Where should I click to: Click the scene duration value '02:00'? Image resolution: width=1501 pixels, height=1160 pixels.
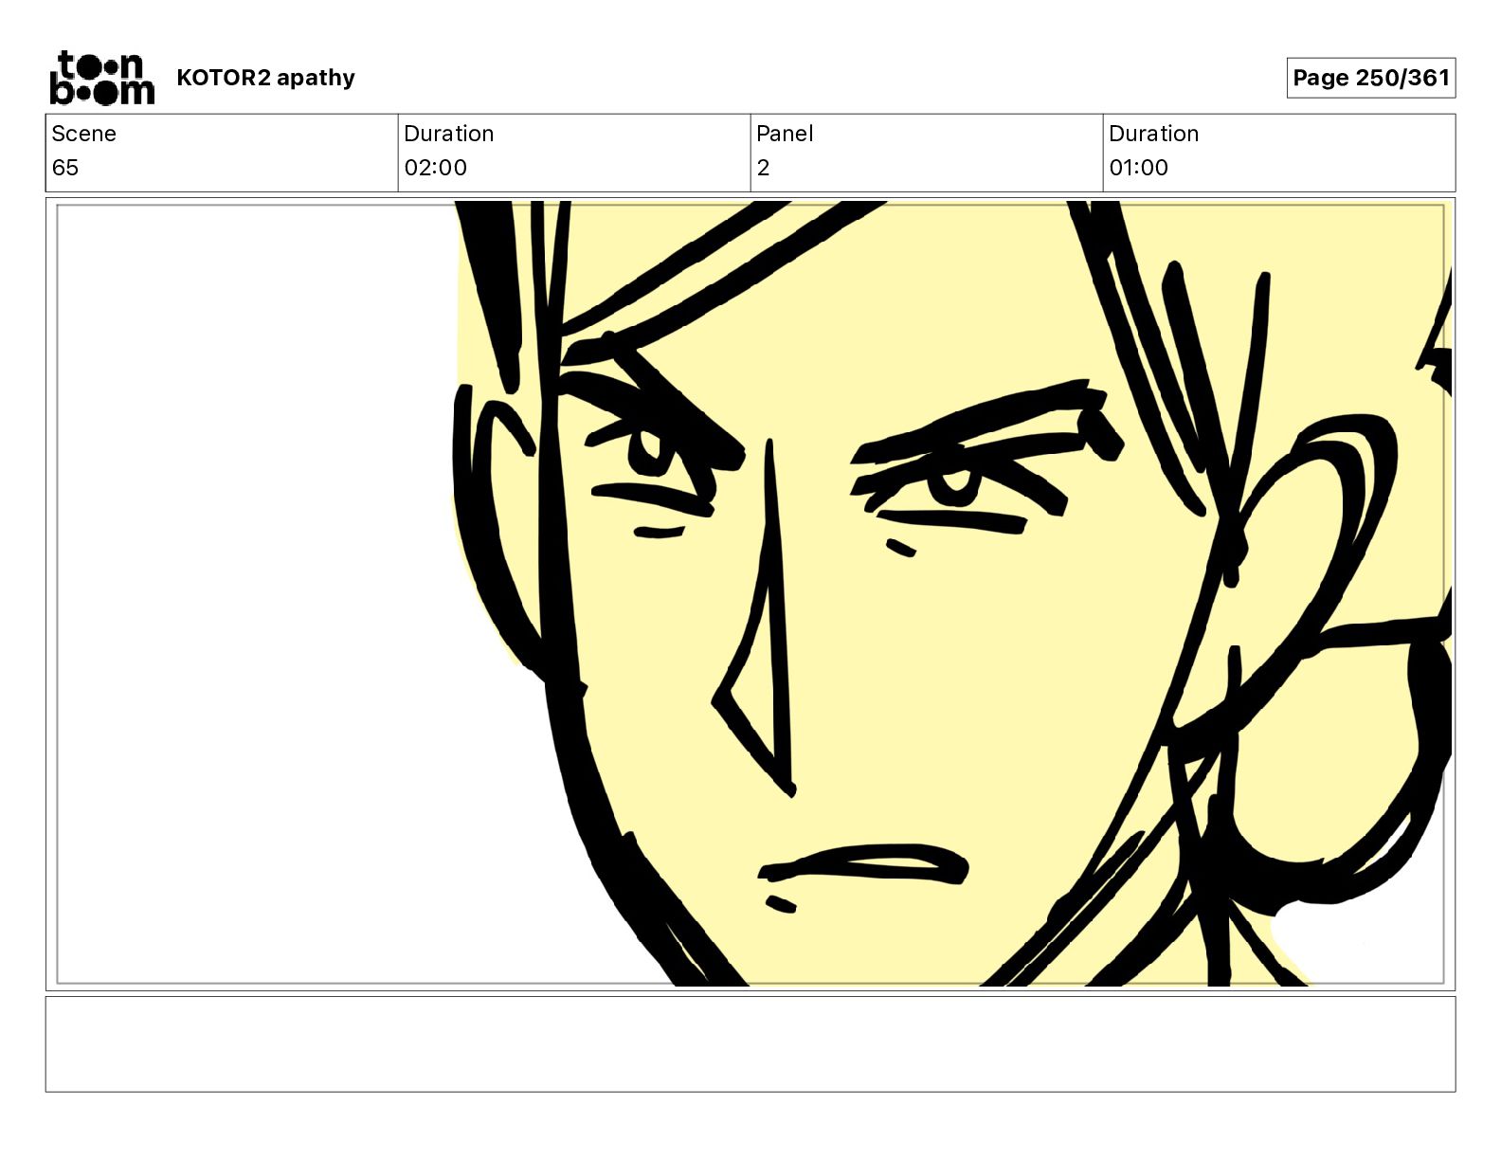click(436, 168)
